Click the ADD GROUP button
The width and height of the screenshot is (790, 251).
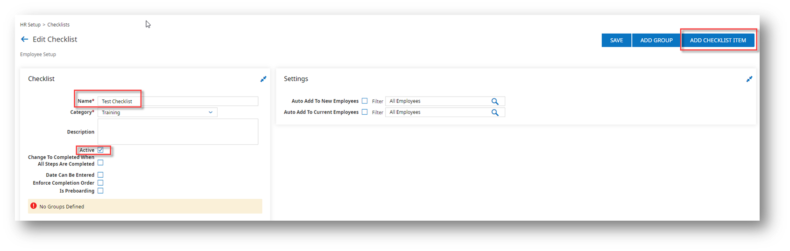coord(656,40)
